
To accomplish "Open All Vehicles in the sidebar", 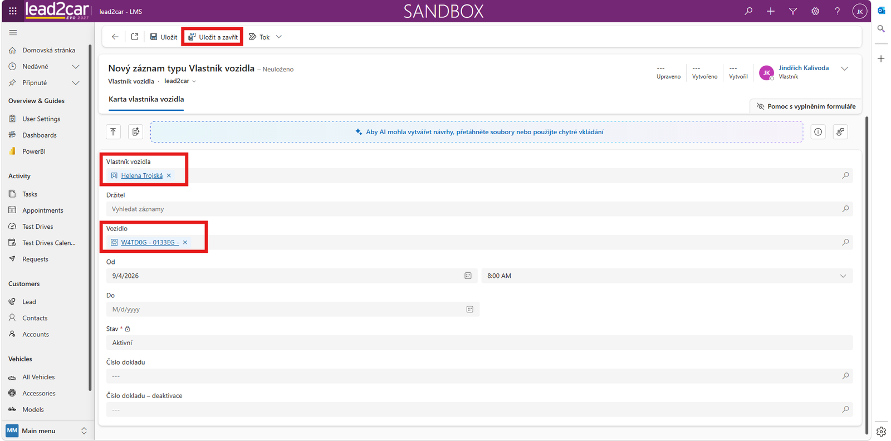I will pyautogui.click(x=38, y=377).
